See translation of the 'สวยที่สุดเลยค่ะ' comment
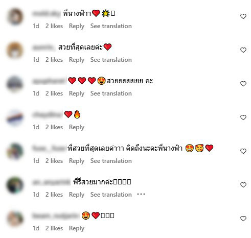The height and width of the screenshot is (238, 251). click(111, 60)
